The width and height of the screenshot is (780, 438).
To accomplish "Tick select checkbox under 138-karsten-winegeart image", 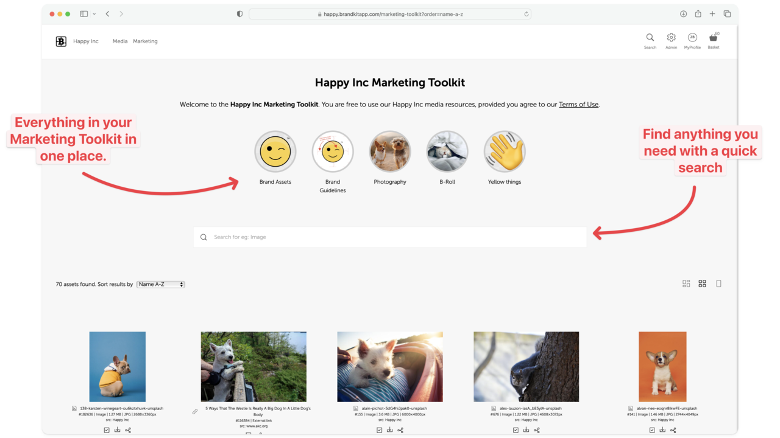I will click(x=107, y=430).
